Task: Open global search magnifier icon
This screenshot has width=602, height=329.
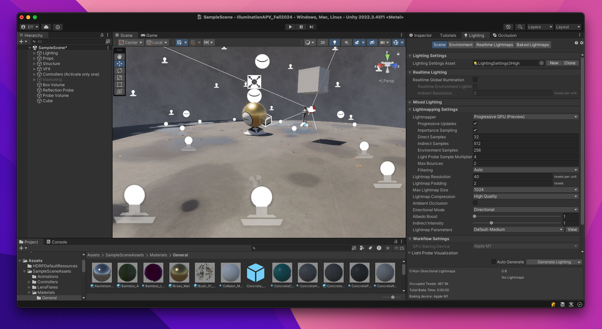Action: pyautogui.click(x=520, y=27)
